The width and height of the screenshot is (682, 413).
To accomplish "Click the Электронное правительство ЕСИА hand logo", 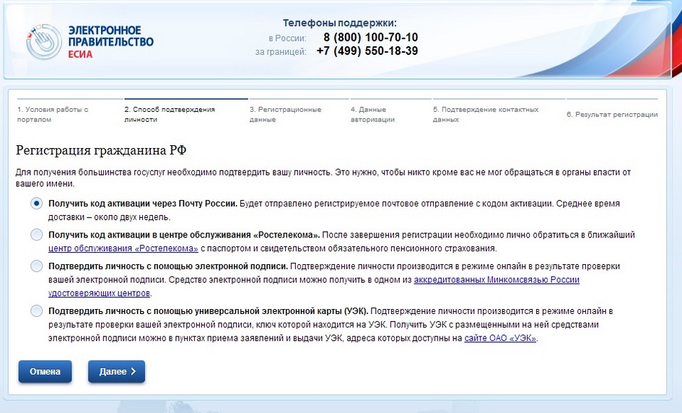I will [44, 42].
